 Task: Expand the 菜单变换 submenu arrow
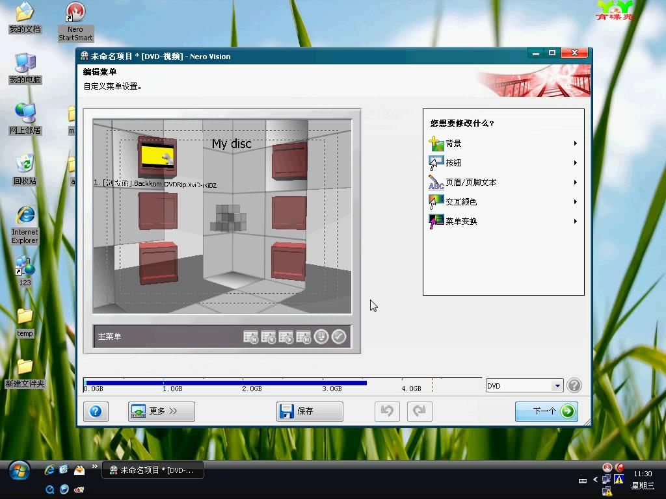[x=575, y=222]
